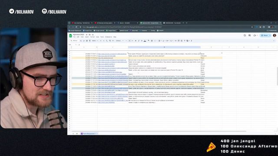Screen dimensions: 278x156
Task: Open the Search menus tool in Sheets toolbar
Action: coord(74,41)
